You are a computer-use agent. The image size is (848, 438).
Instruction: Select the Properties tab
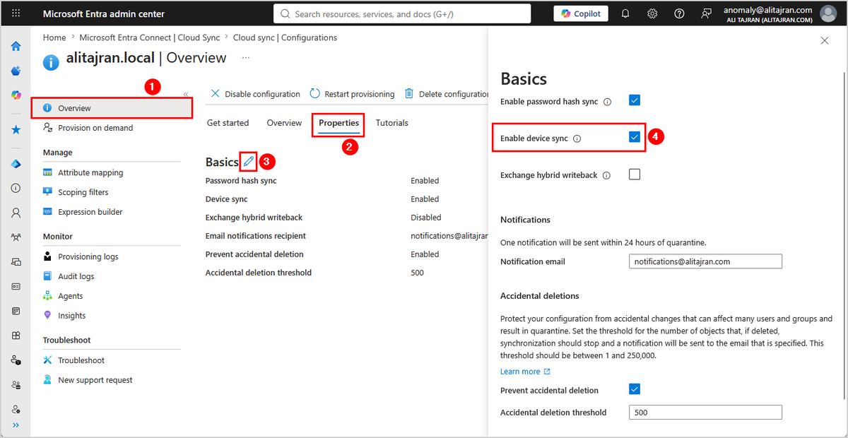tap(338, 123)
